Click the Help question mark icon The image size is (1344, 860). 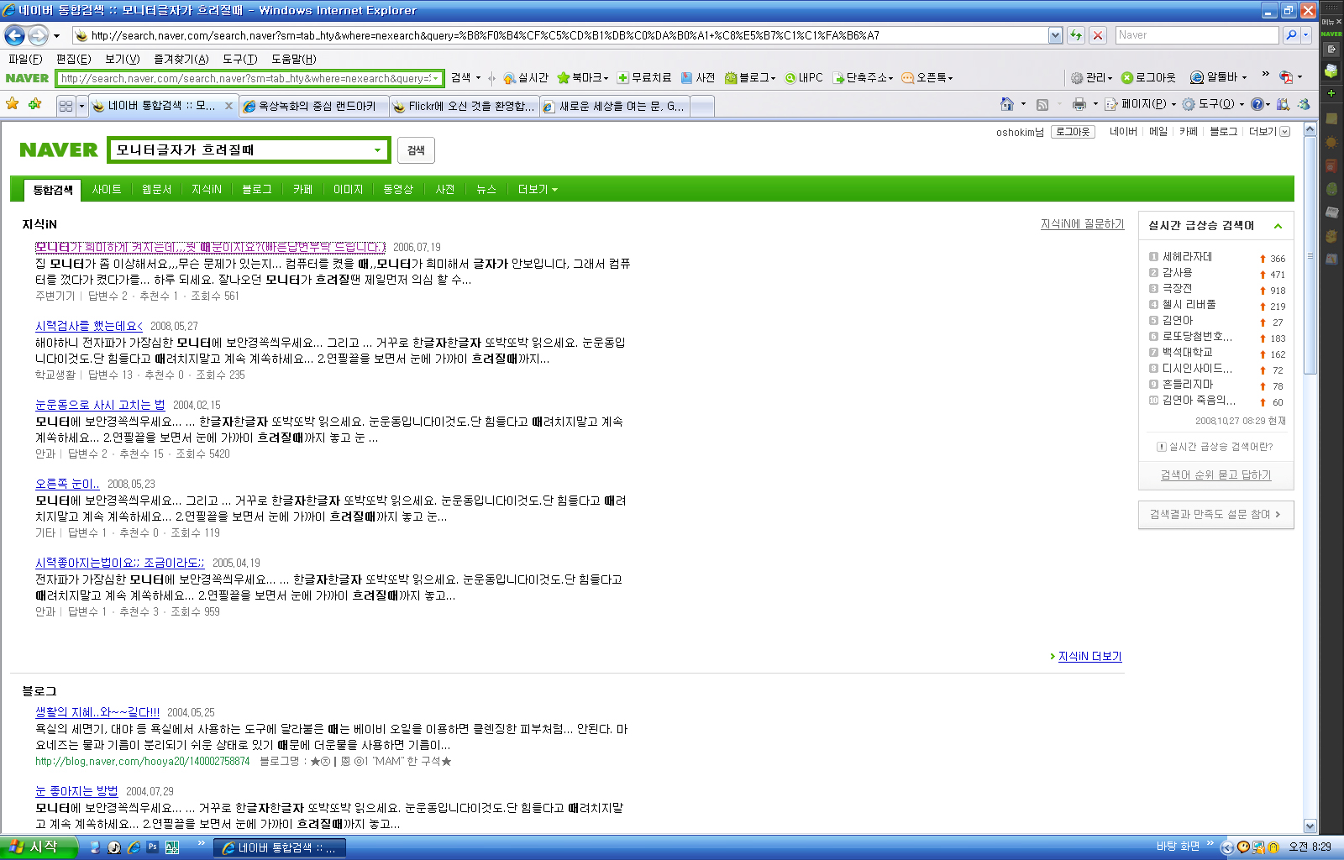1257,104
